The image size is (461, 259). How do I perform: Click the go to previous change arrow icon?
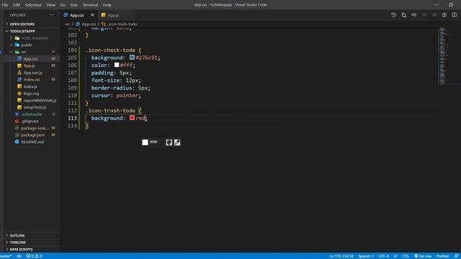point(413,14)
